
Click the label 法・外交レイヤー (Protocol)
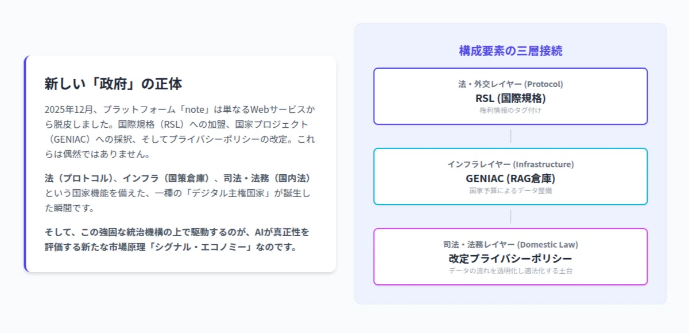510,84
